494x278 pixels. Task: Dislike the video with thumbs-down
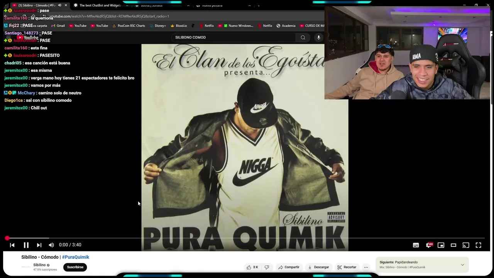267,267
